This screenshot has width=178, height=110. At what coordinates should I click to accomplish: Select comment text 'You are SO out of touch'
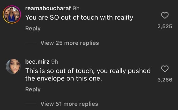tap(62, 18)
